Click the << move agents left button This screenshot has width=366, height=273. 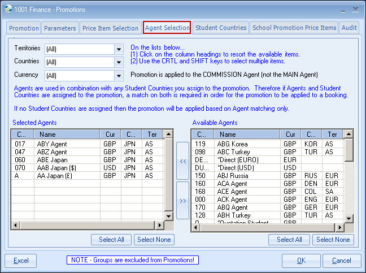pos(183,161)
